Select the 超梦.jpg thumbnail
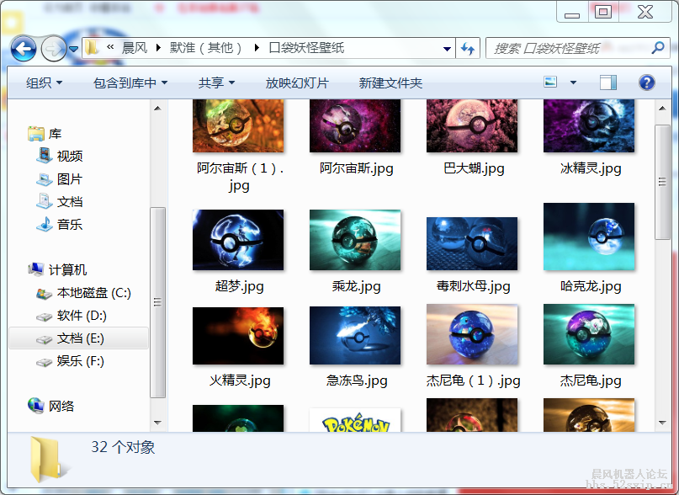 pos(239,240)
